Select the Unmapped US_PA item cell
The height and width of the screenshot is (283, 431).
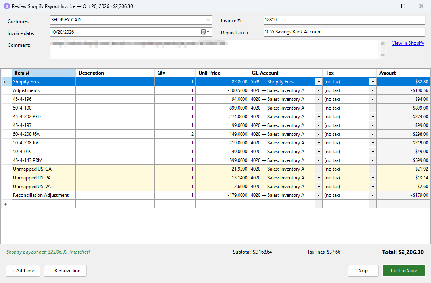[x=43, y=178]
